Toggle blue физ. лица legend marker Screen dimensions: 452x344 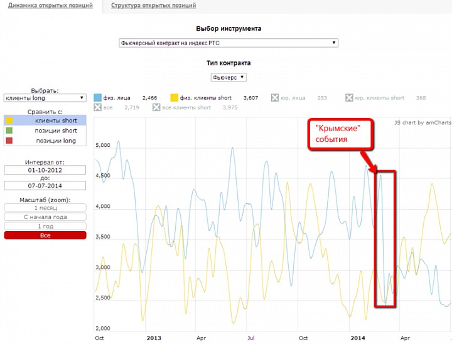click(98, 98)
